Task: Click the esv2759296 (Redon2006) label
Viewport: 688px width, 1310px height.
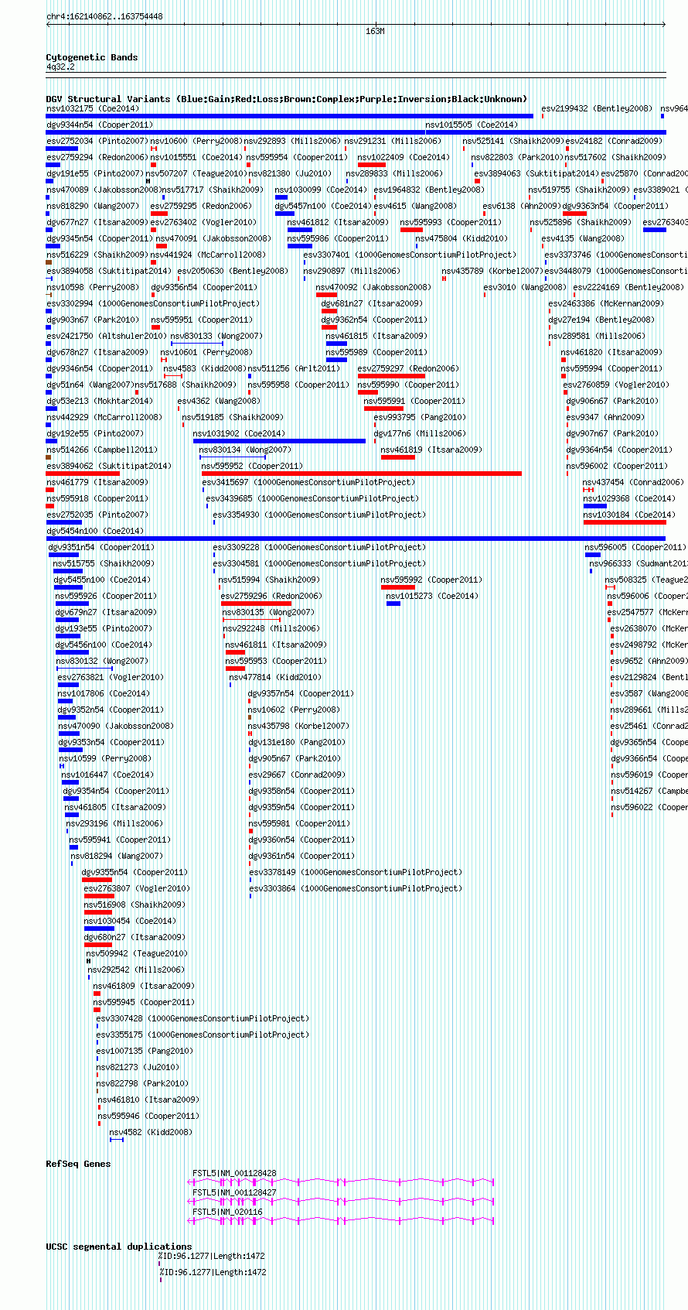Action: (271, 596)
